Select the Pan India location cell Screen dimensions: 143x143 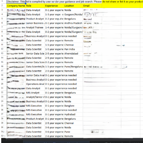(x=73, y=49)
